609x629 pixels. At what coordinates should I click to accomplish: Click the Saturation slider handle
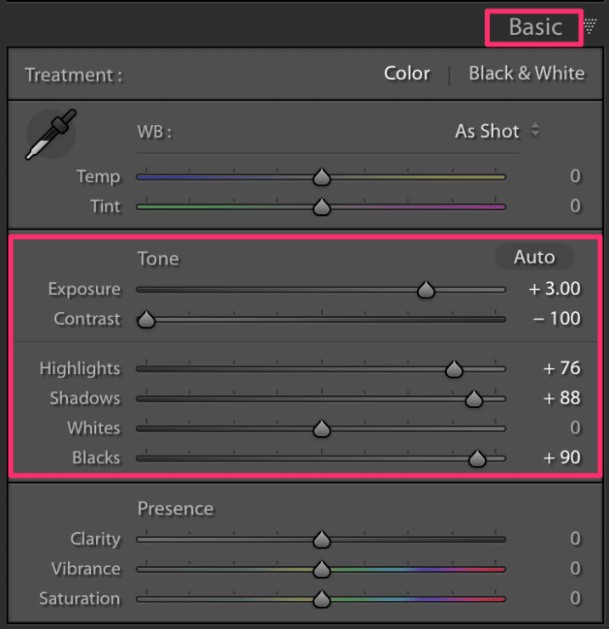(321, 598)
